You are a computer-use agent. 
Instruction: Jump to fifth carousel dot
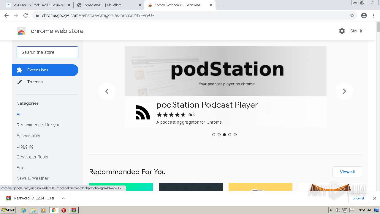click(x=235, y=135)
